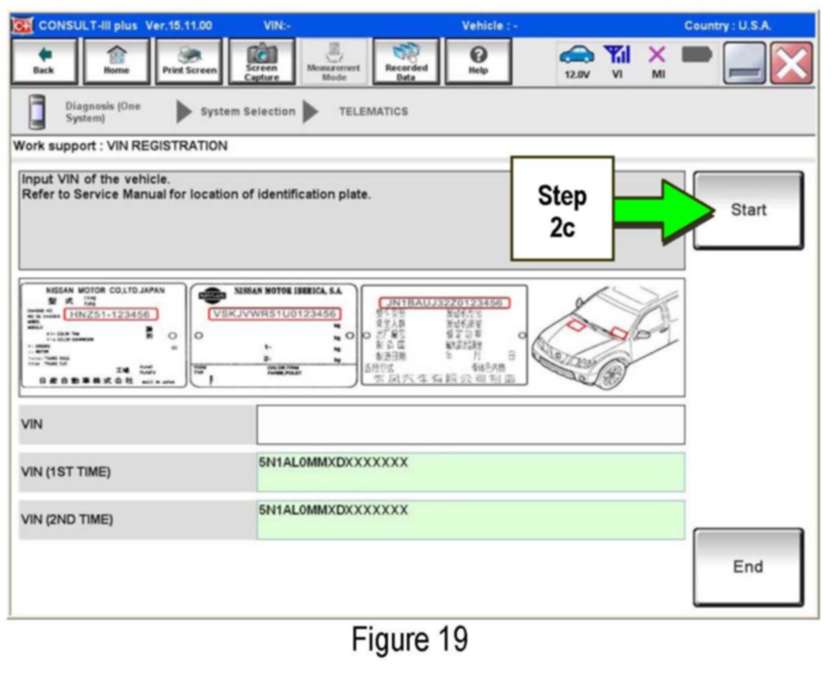Open the Screen Capture tool
The height and width of the screenshot is (675, 832).
point(261,62)
